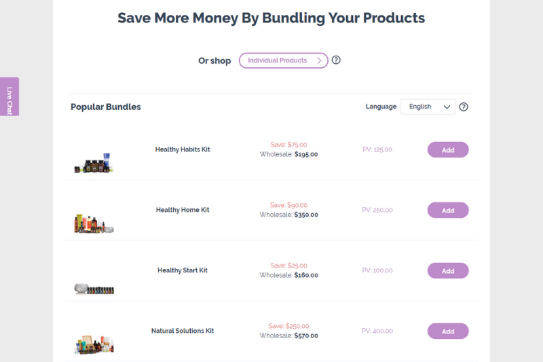This screenshot has height=362, width=543.
Task: Open Healthy Start Kit name link
Action: 183,270
